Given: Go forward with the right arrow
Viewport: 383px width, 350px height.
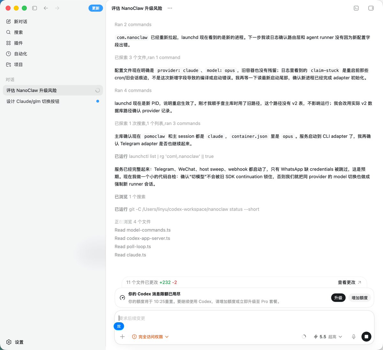Looking at the screenshot, I should [x=57, y=8].
